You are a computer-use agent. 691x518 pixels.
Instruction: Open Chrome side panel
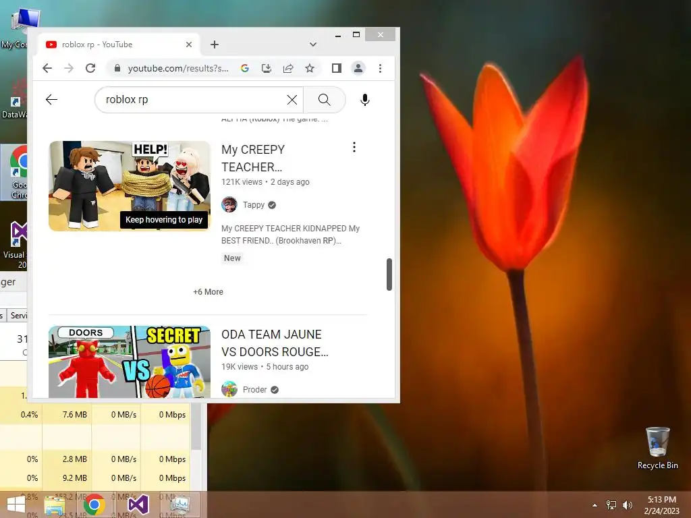[337, 68]
